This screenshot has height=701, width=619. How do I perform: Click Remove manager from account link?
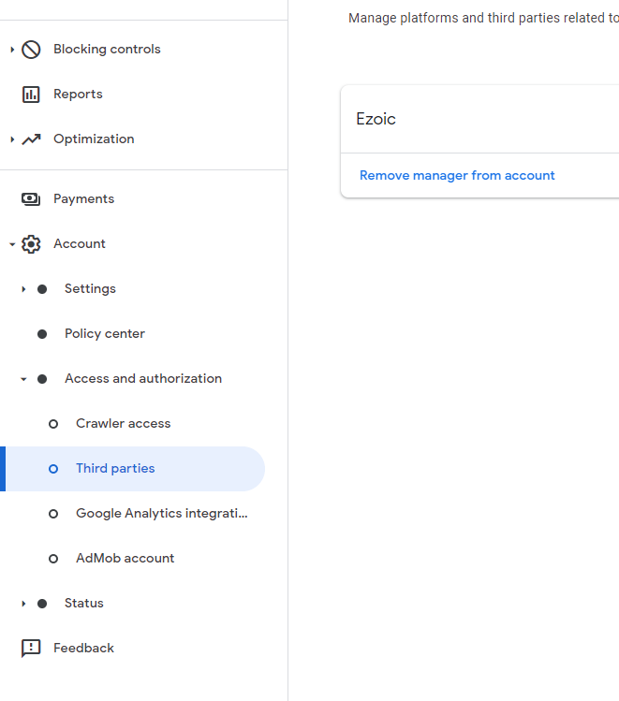tap(457, 176)
